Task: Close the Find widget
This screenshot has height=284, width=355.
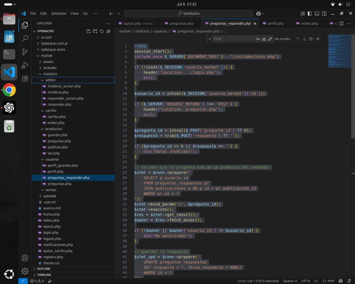Action: coord(318,39)
